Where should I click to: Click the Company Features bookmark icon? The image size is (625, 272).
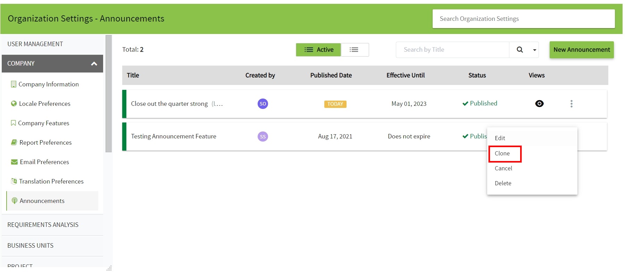[13, 123]
